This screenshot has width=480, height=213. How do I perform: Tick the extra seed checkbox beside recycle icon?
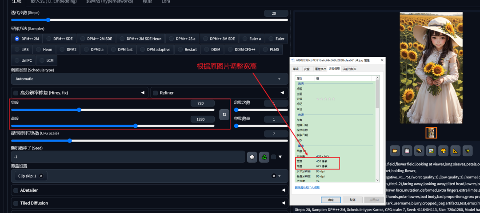click(x=273, y=157)
